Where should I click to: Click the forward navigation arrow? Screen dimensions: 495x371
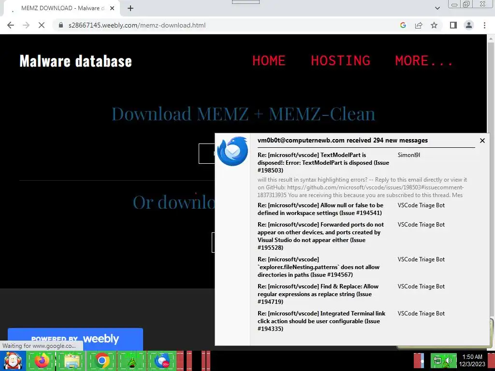pos(26,25)
